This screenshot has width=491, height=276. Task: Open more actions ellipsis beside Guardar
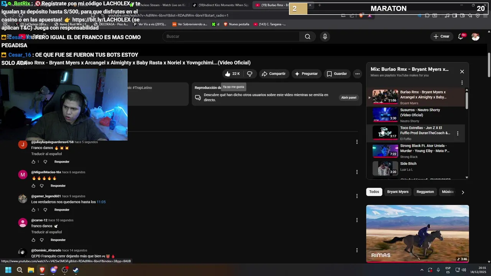click(x=357, y=74)
